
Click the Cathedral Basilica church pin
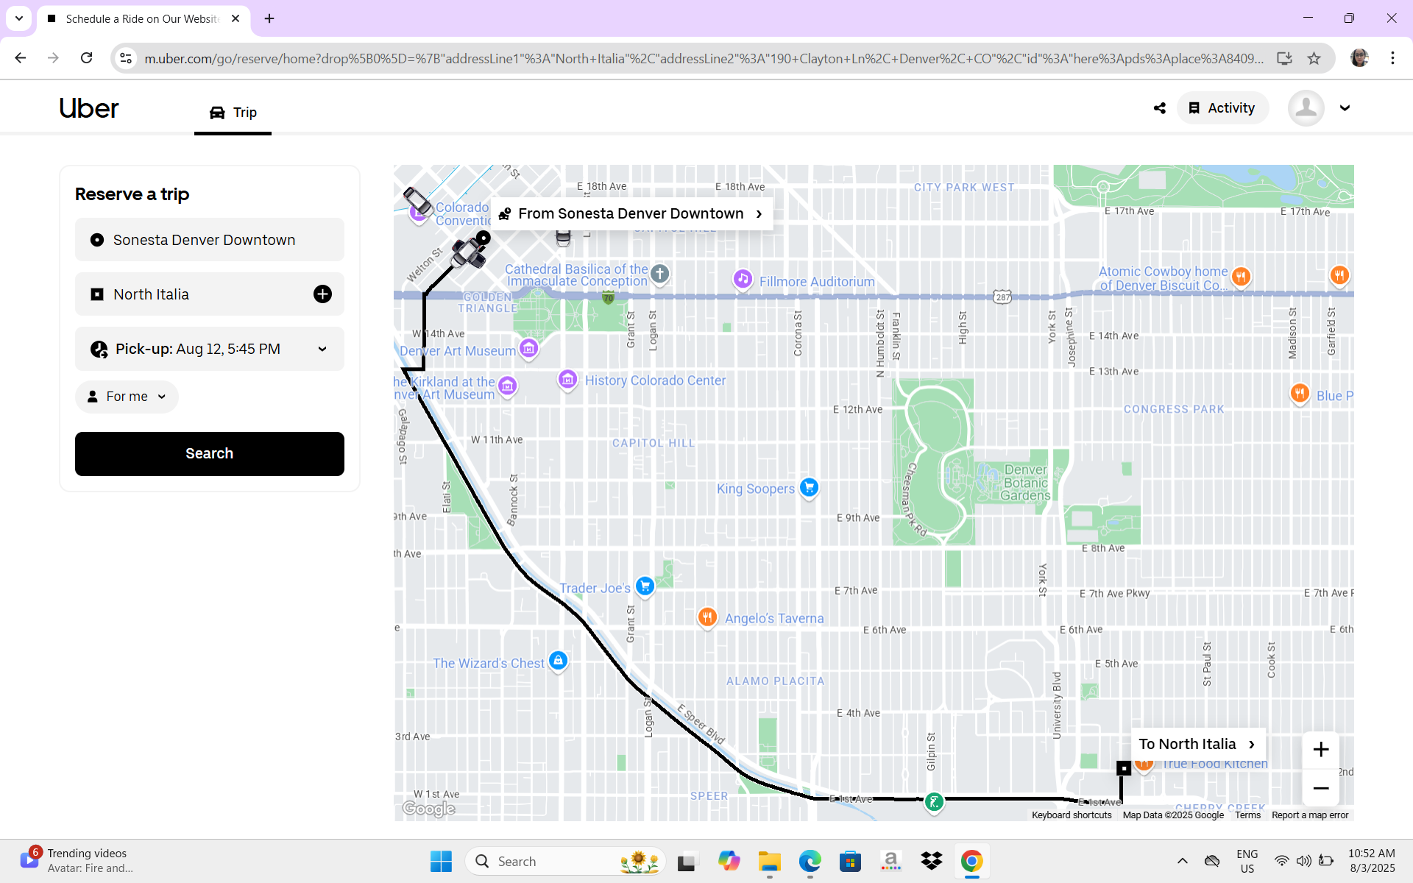click(x=660, y=274)
